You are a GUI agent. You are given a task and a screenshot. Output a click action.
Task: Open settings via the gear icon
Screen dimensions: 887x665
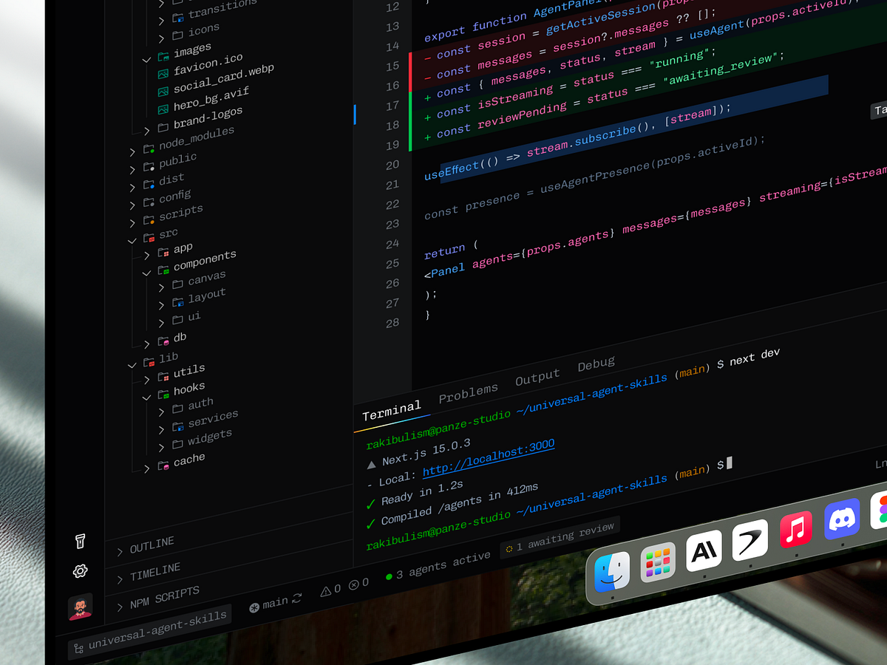(81, 570)
